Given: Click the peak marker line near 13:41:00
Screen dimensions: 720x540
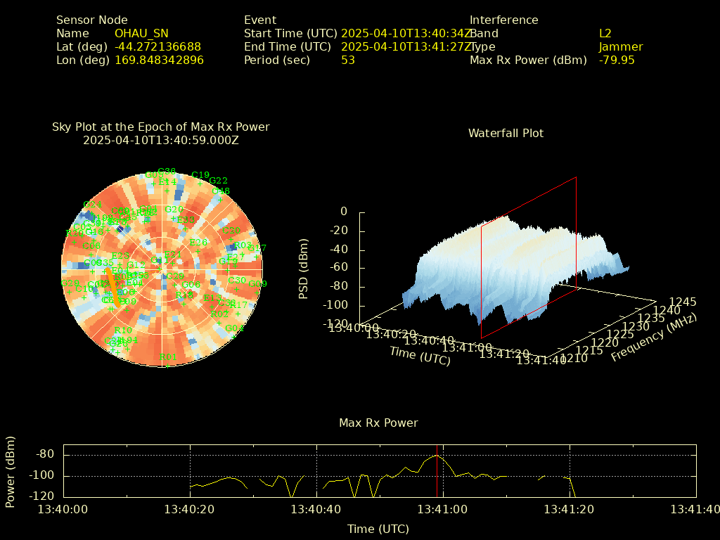Looking at the screenshot, I should (437, 471).
